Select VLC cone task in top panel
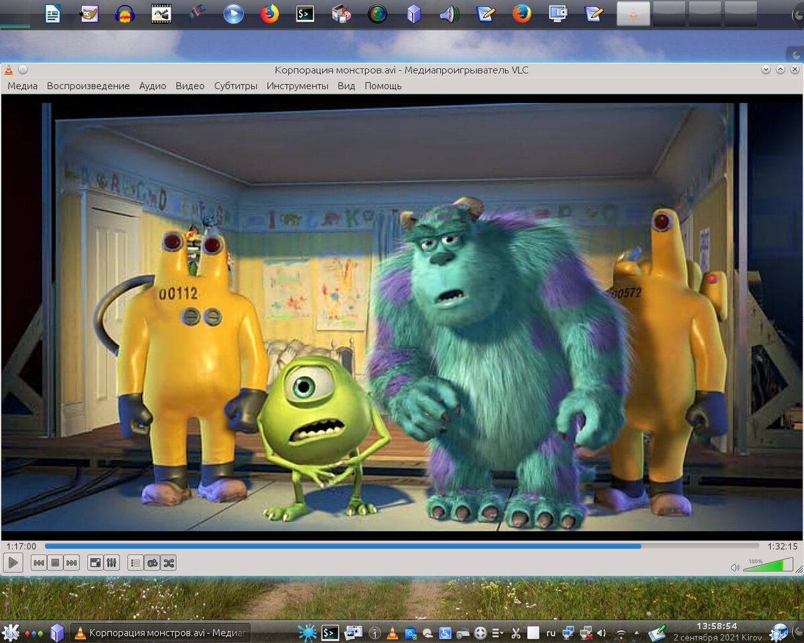The width and height of the screenshot is (804, 643). tap(633, 13)
